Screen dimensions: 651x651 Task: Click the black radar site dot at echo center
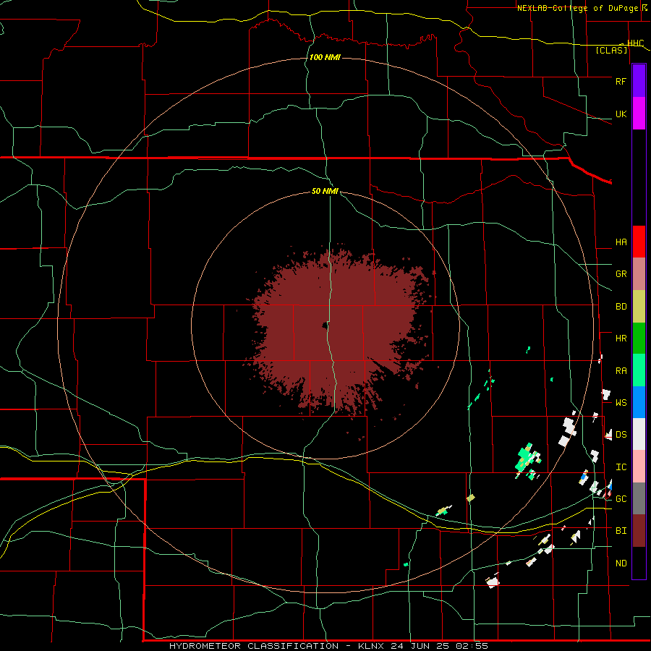click(324, 325)
